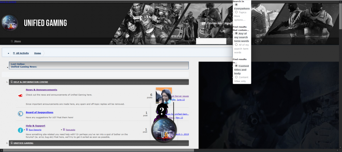Choose Any of my search term words
The height and width of the screenshot is (152, 342).
pyautogui.click(x=236, y=33)
